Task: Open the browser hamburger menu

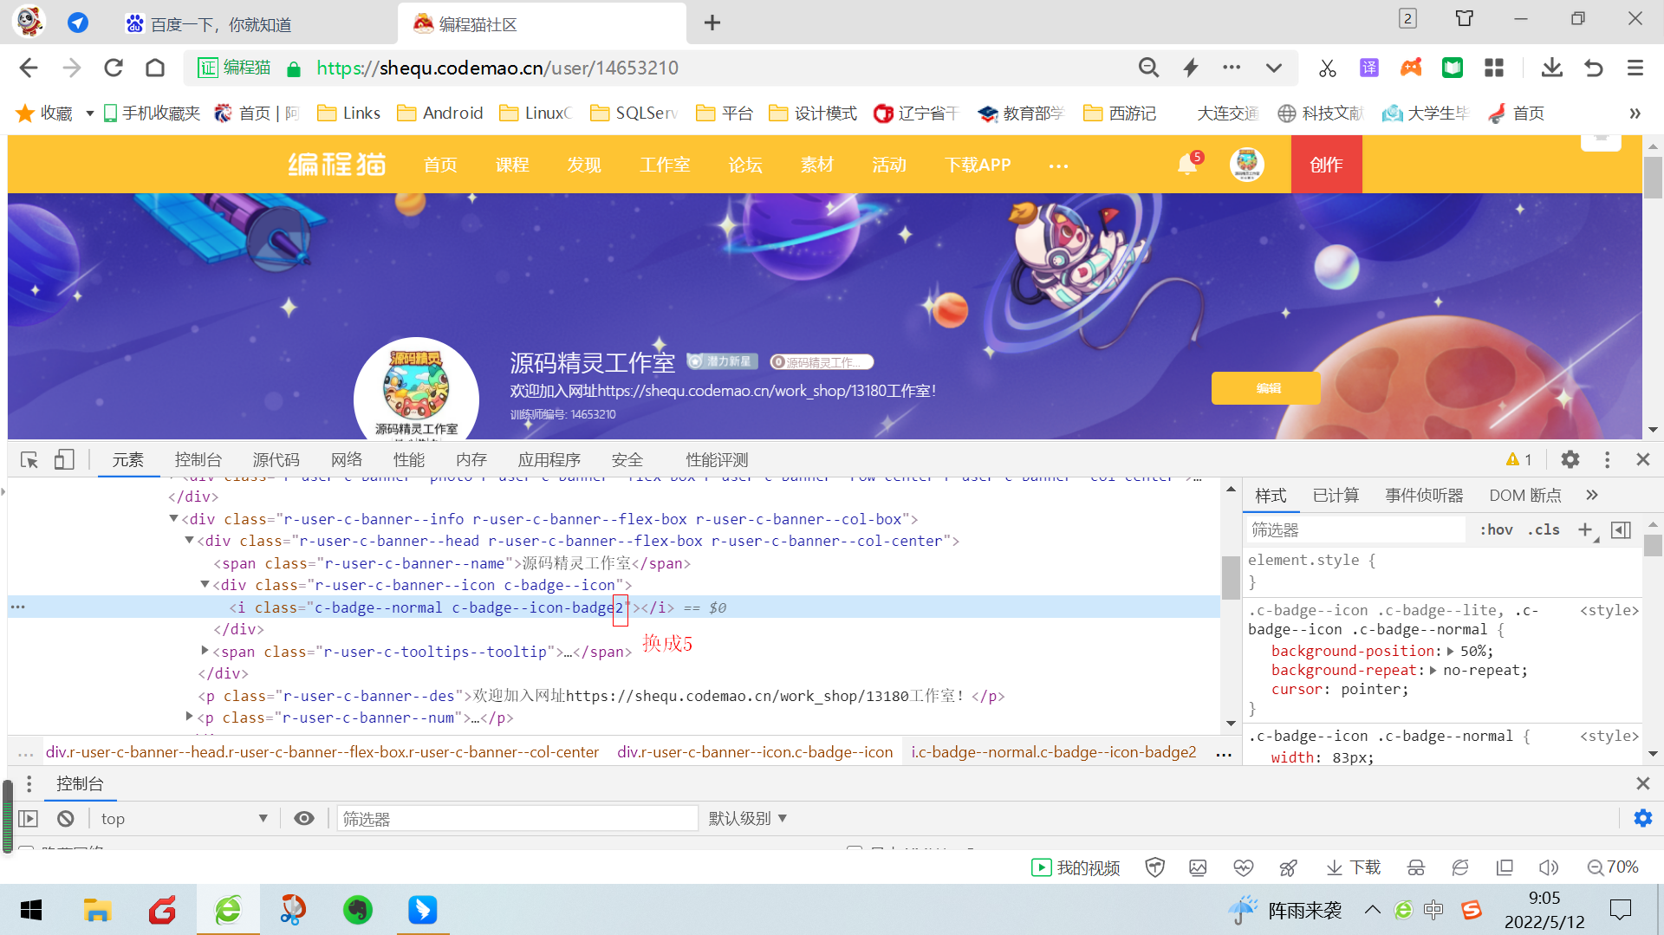Action: point(1635,68)
